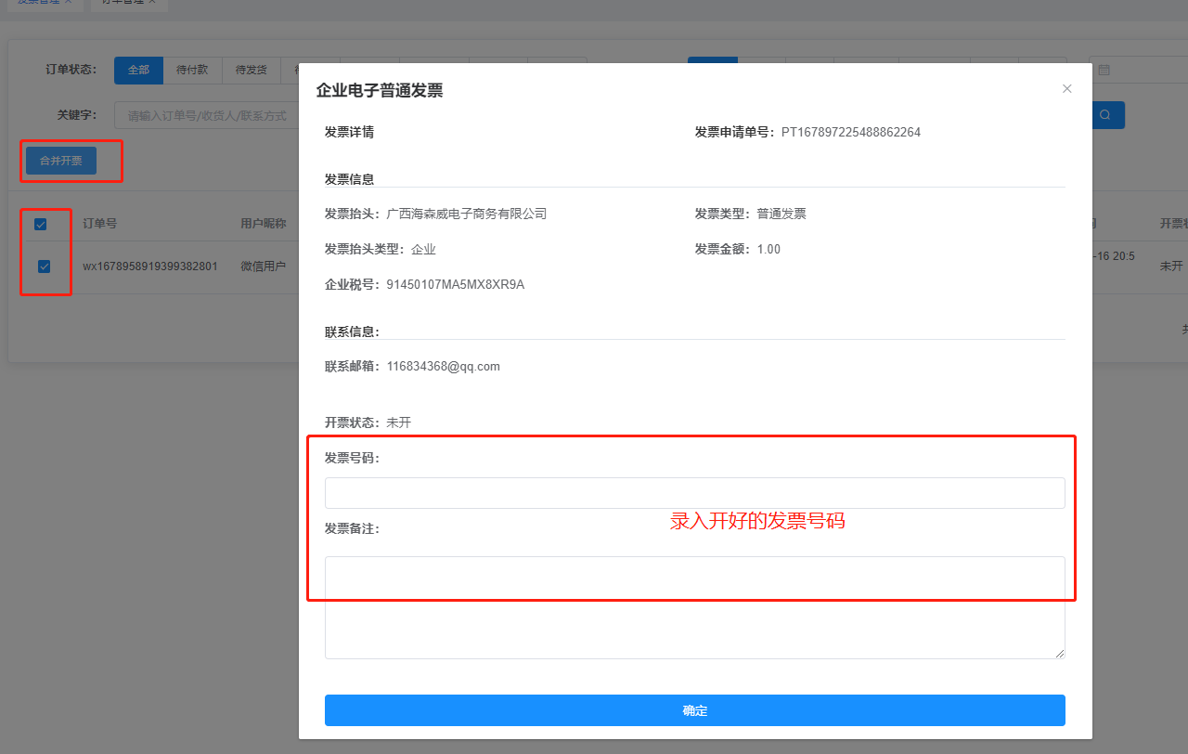Click the blue search magnifier button
The width and height of the screenshot is (1188, 754).
pyautogui.click(x=1104, y=115)
